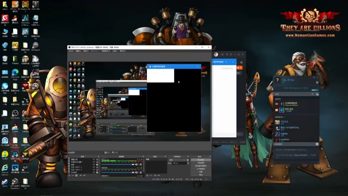The image size is (348, 196).
Task: Open Microsoft Edge desktop icon
Action: pyautogui.click(x=15, y=74)
